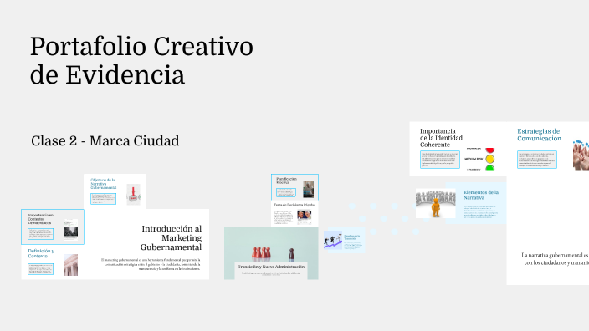Click the red pin speech bubble image
Screen dimensions: 589x331
pyautogui.click(x=133, y=195)
